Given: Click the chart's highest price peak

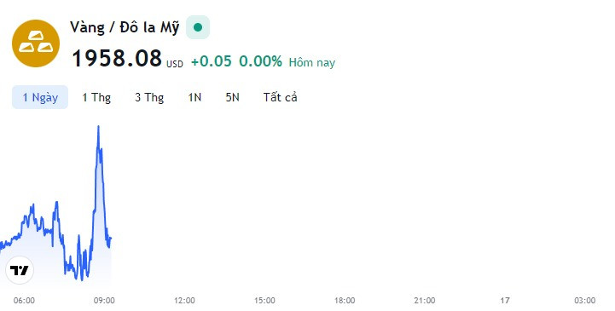Looking at the screenshot, I should tap(98, 126).
